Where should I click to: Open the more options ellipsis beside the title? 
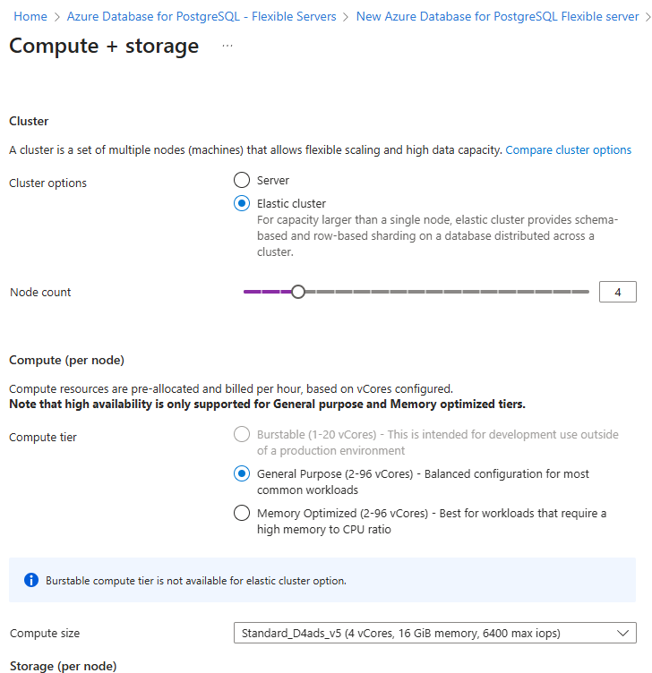point(227,47)
